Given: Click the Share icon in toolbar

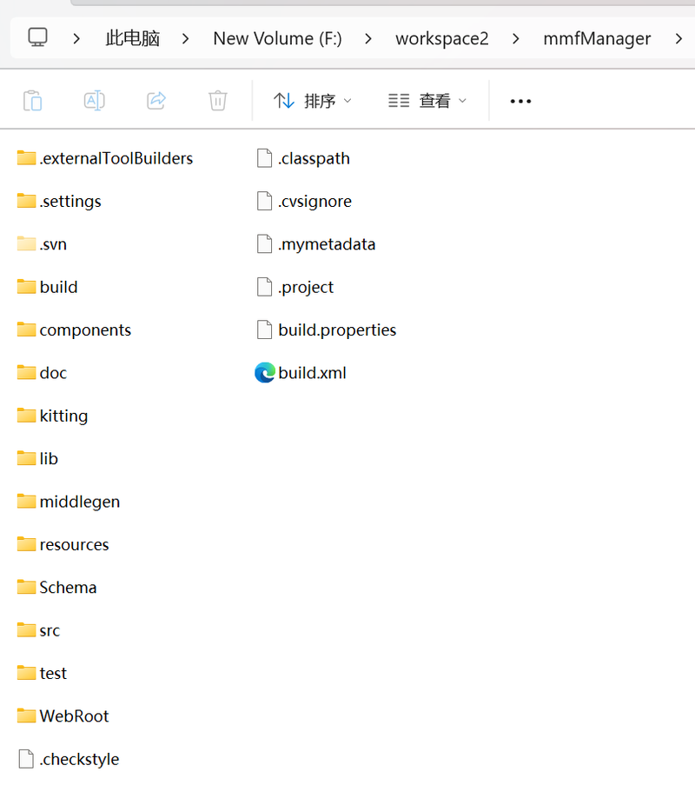Looking at the screenshot, I should (x=156, y=101).
